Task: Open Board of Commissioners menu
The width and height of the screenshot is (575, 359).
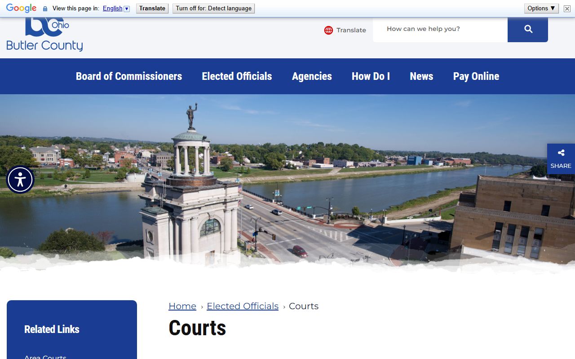Action: [129, 76]
